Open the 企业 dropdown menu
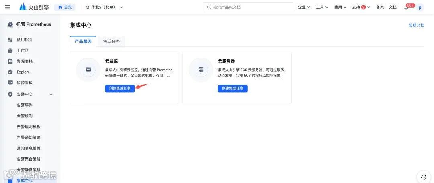 click(304, 7)
